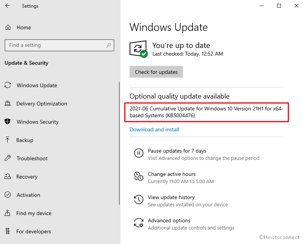The width and height of the screenshot is (303, 244).
Task: Select For developers in sidebar
Action: 34,231
